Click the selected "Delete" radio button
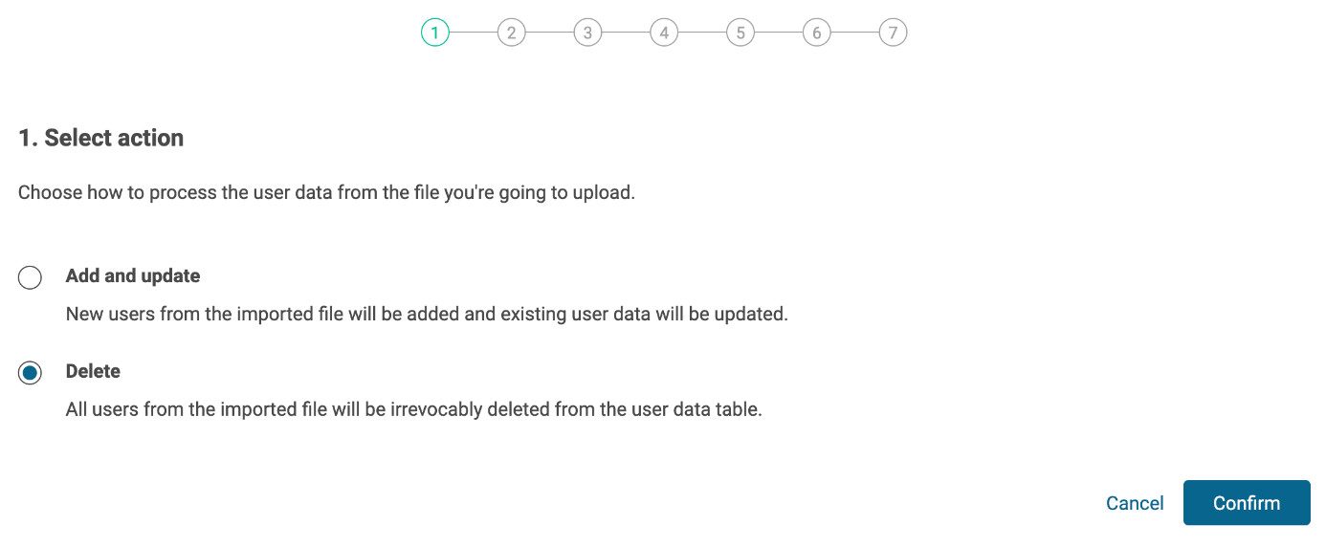The width and height of the screenshot is (1326, 548). coord(31,373)
